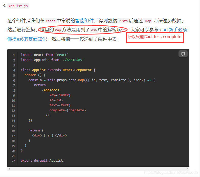Click the 'id={id}' code line
200x177 pixels.
click(x=56, y=100)
